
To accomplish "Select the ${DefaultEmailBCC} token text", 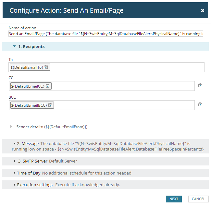I will pos(29,105).
